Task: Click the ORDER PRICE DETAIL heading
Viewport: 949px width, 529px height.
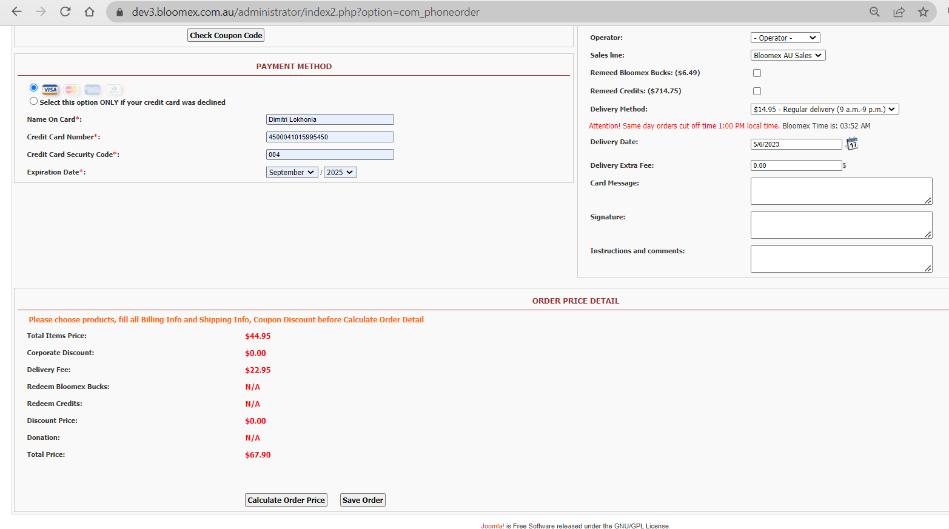Action: (575, 301)
